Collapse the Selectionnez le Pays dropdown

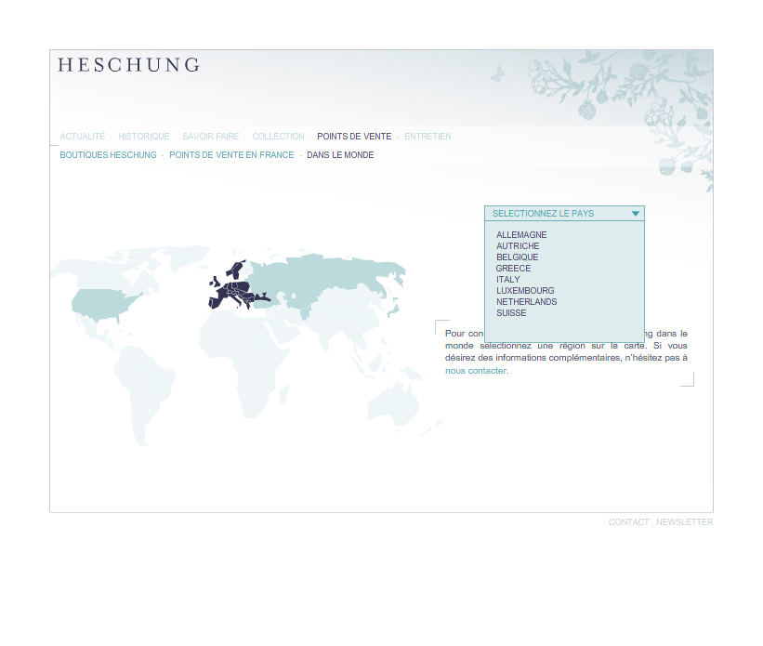[x=564, y=213]
